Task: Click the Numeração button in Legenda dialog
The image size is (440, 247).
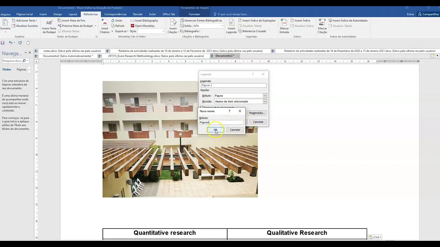Action: click(x=257, y=113)
